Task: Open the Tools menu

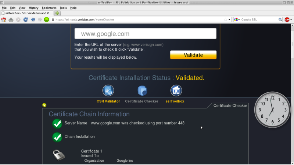Action: (63, 8)
